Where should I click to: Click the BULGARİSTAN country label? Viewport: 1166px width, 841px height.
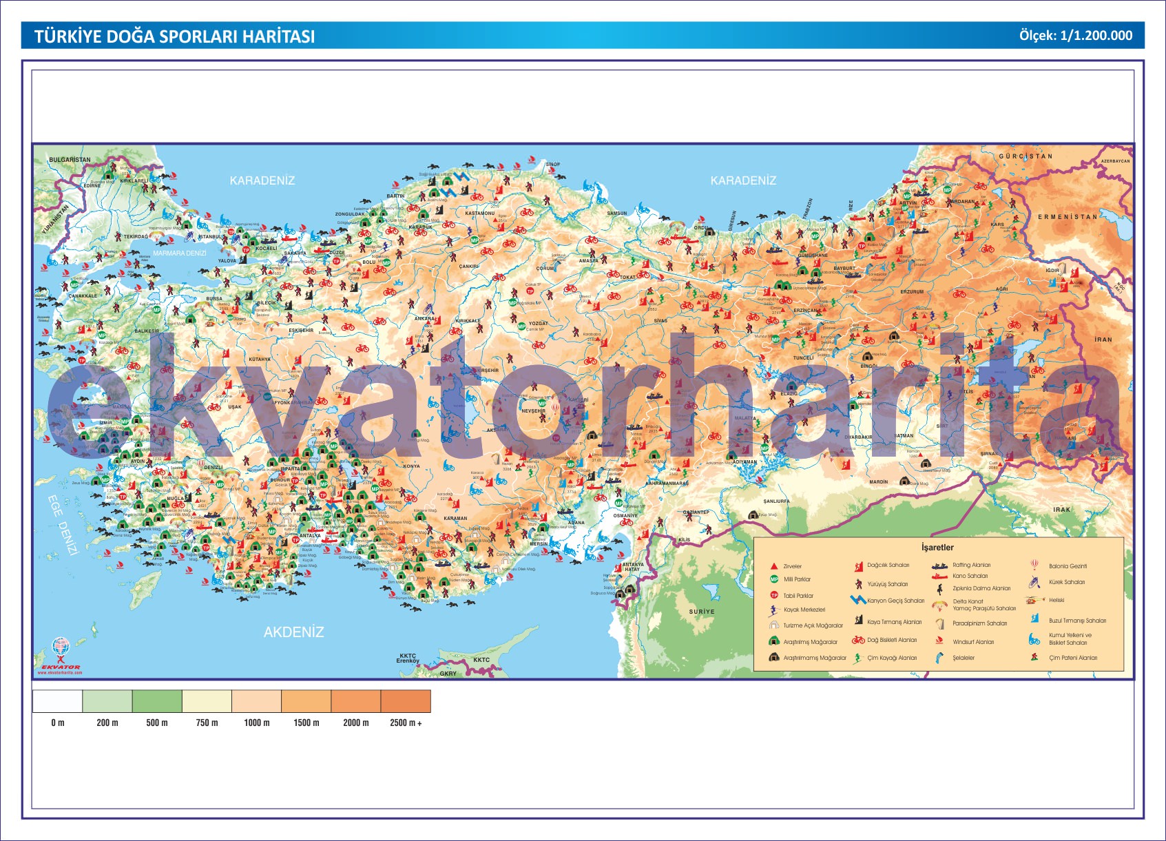(x=70, y=160)
